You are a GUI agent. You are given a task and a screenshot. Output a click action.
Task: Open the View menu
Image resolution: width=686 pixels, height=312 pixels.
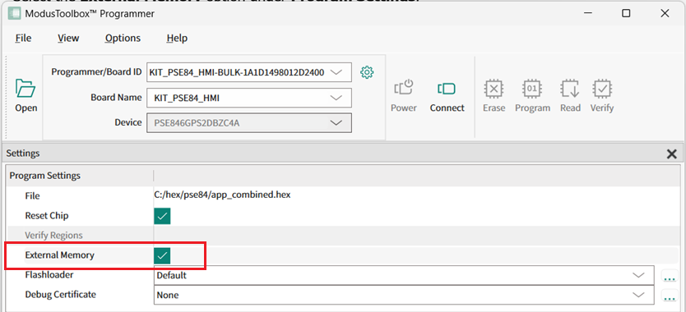point(68,38)
